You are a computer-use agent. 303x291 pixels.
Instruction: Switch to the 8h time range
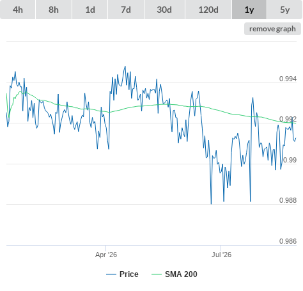point(54,10)
